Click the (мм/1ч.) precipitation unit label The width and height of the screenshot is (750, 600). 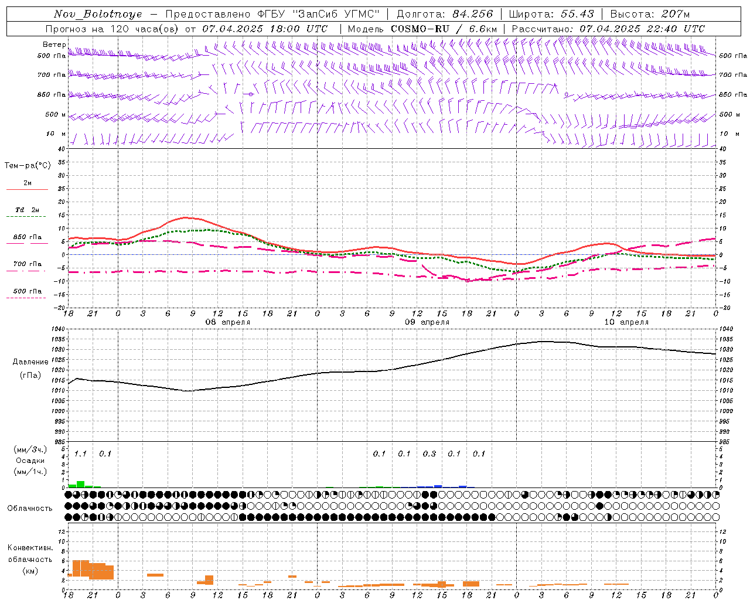pyautogui.click(x=30, y=472)
